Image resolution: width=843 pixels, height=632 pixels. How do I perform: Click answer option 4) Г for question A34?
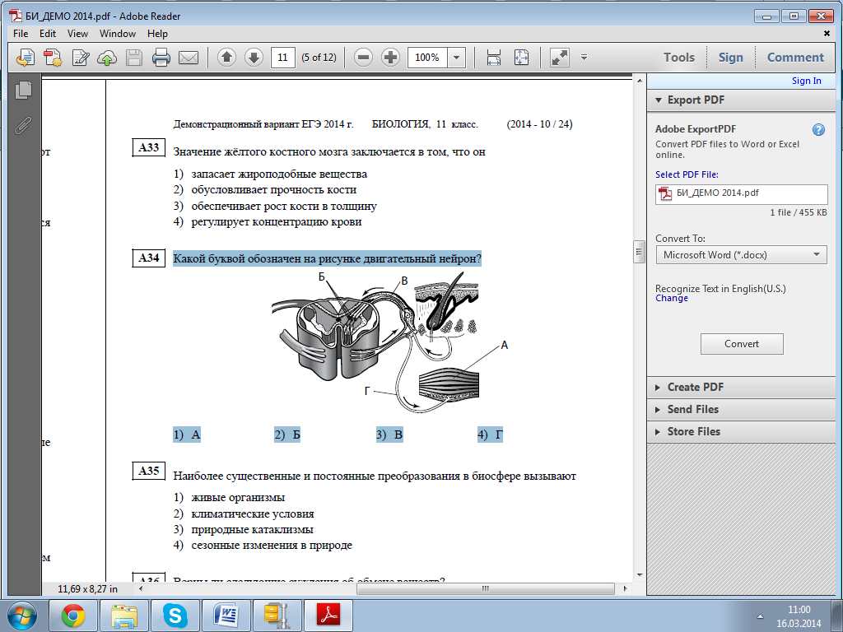click(491, 434)
